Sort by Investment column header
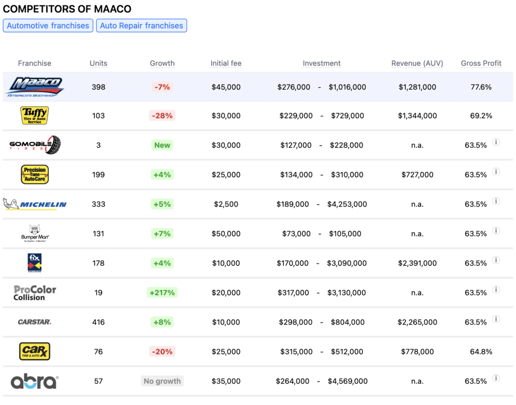 point(321,63)
